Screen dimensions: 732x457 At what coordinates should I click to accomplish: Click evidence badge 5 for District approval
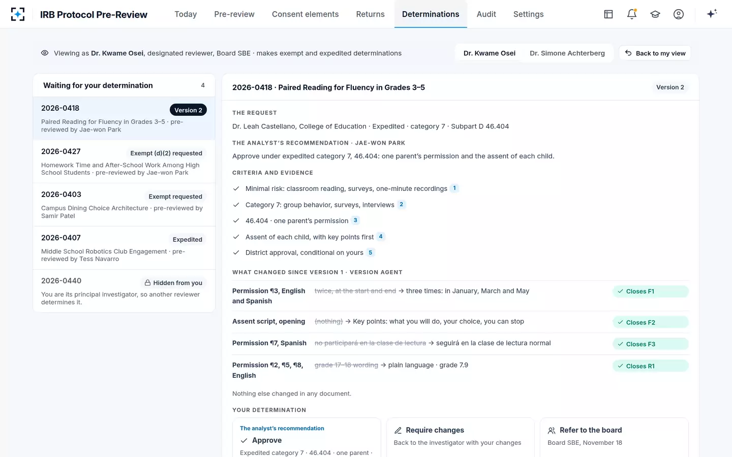371,252
